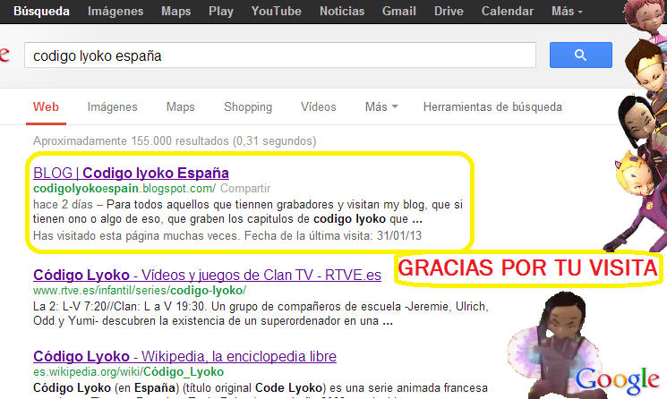Image resolution: width=667 pixels, height=399 pixels.
Task: Go to Maps in the top black bar
Action: 175,11
